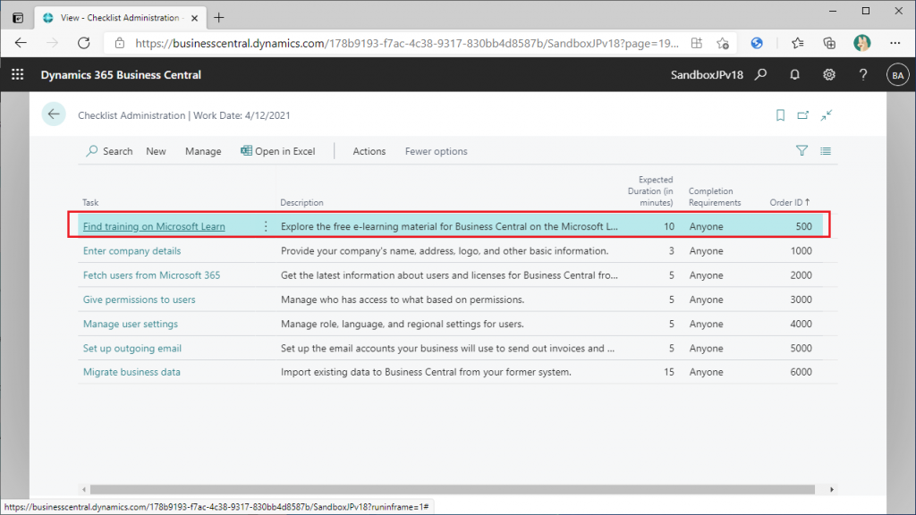Select the duration cell 15

coord(669,372)
